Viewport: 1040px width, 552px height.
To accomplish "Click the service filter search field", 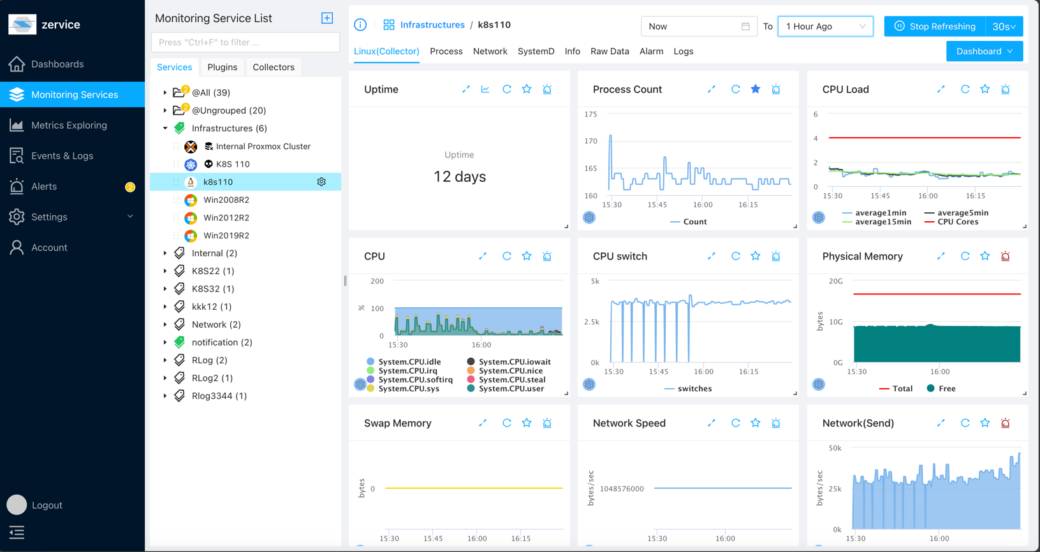I will coord(245,42).
